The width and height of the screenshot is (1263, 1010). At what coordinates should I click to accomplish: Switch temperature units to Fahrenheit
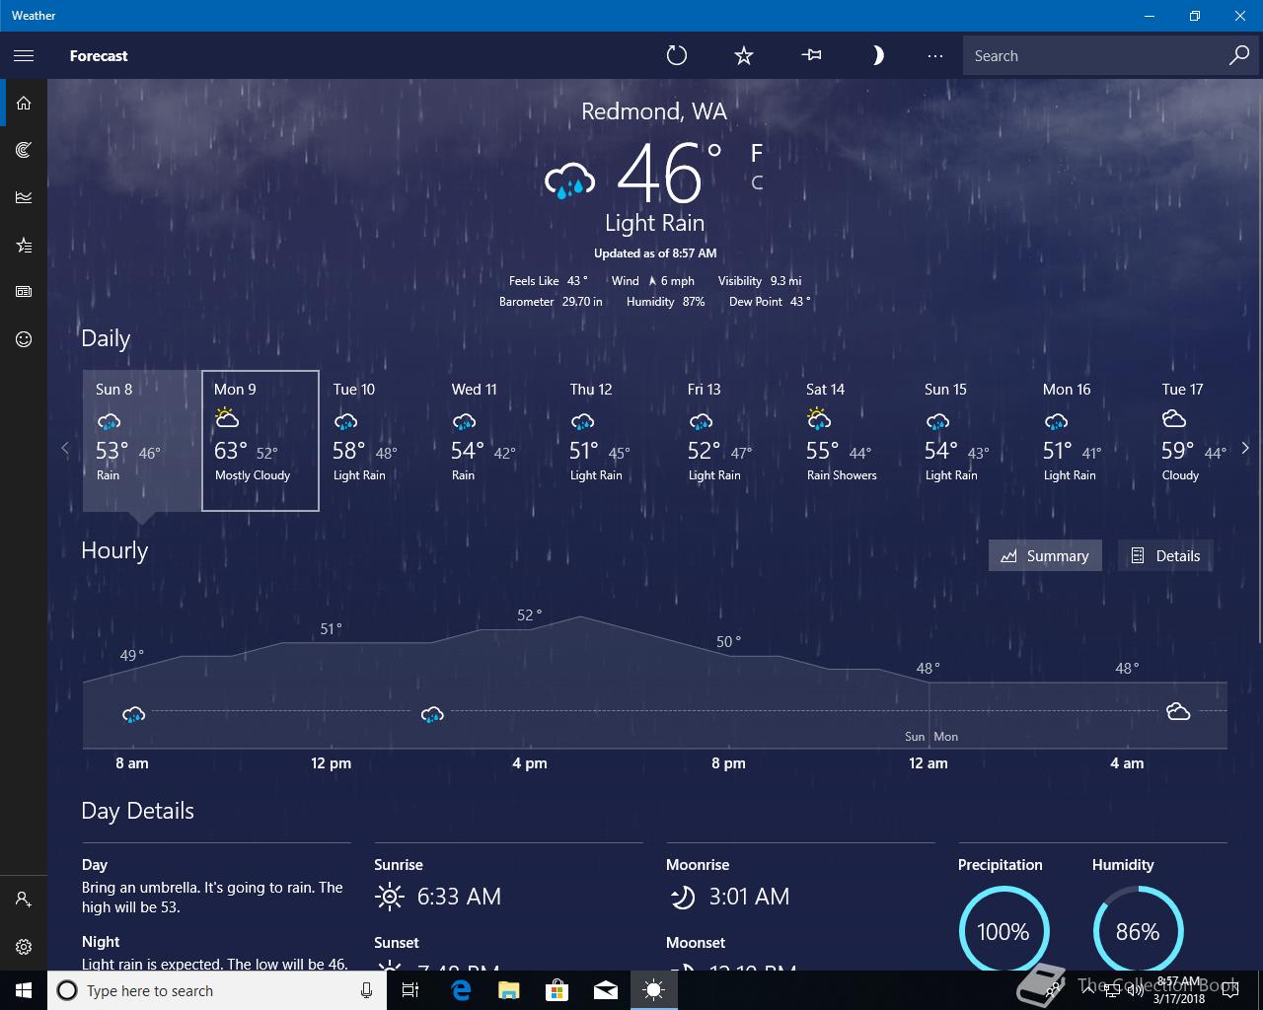point(757,153)
